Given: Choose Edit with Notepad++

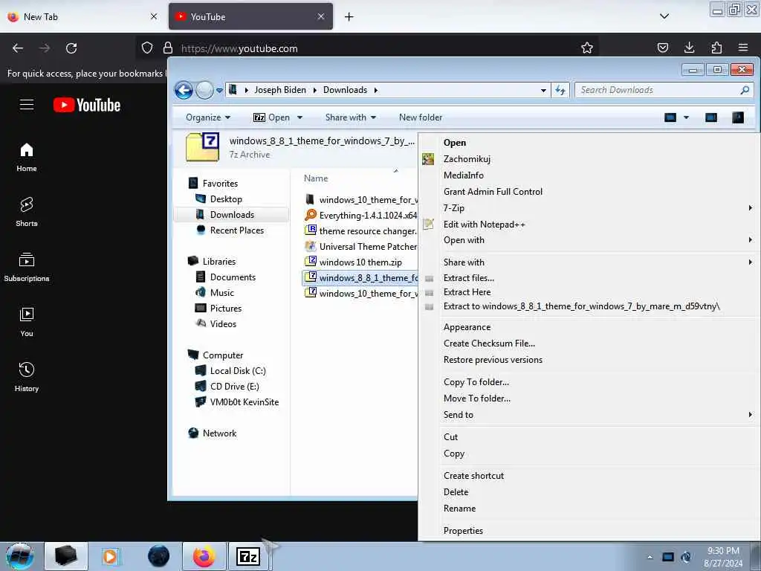Looking at the screenshot, I should click(x=485, y=225).
